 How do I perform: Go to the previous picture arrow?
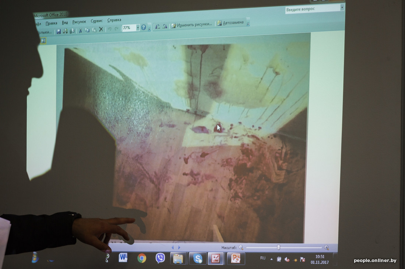tap(173, 248)
